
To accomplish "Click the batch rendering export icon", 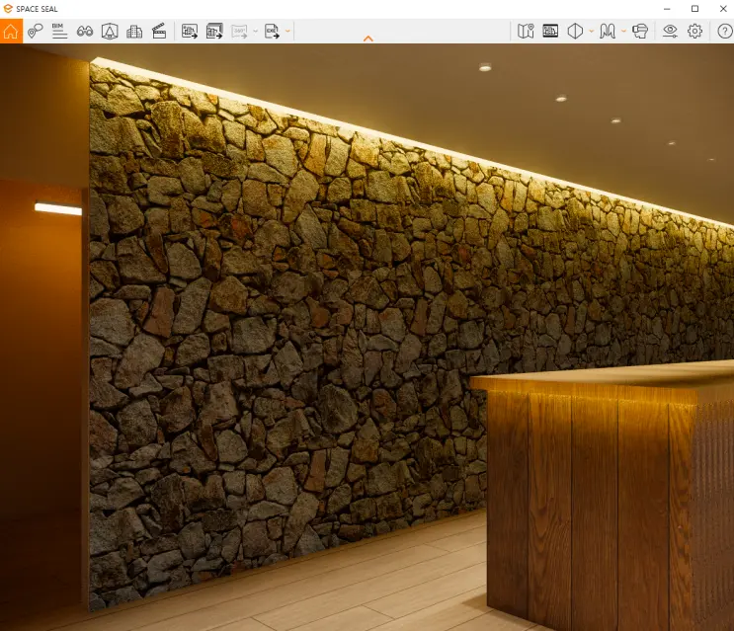I will click(214, 32).
